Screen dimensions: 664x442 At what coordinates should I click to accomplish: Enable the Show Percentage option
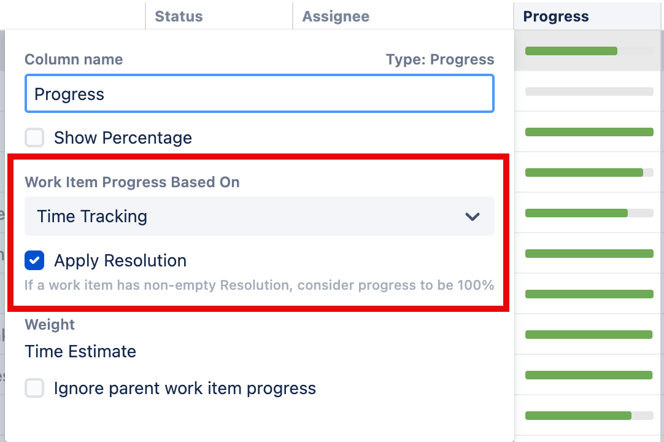(x=34, y=138)
